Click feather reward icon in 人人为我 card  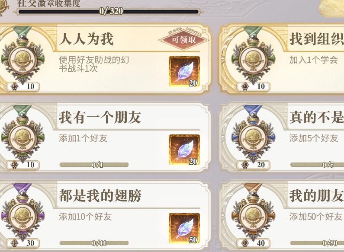pyautogui.click(x=184, y=71)
